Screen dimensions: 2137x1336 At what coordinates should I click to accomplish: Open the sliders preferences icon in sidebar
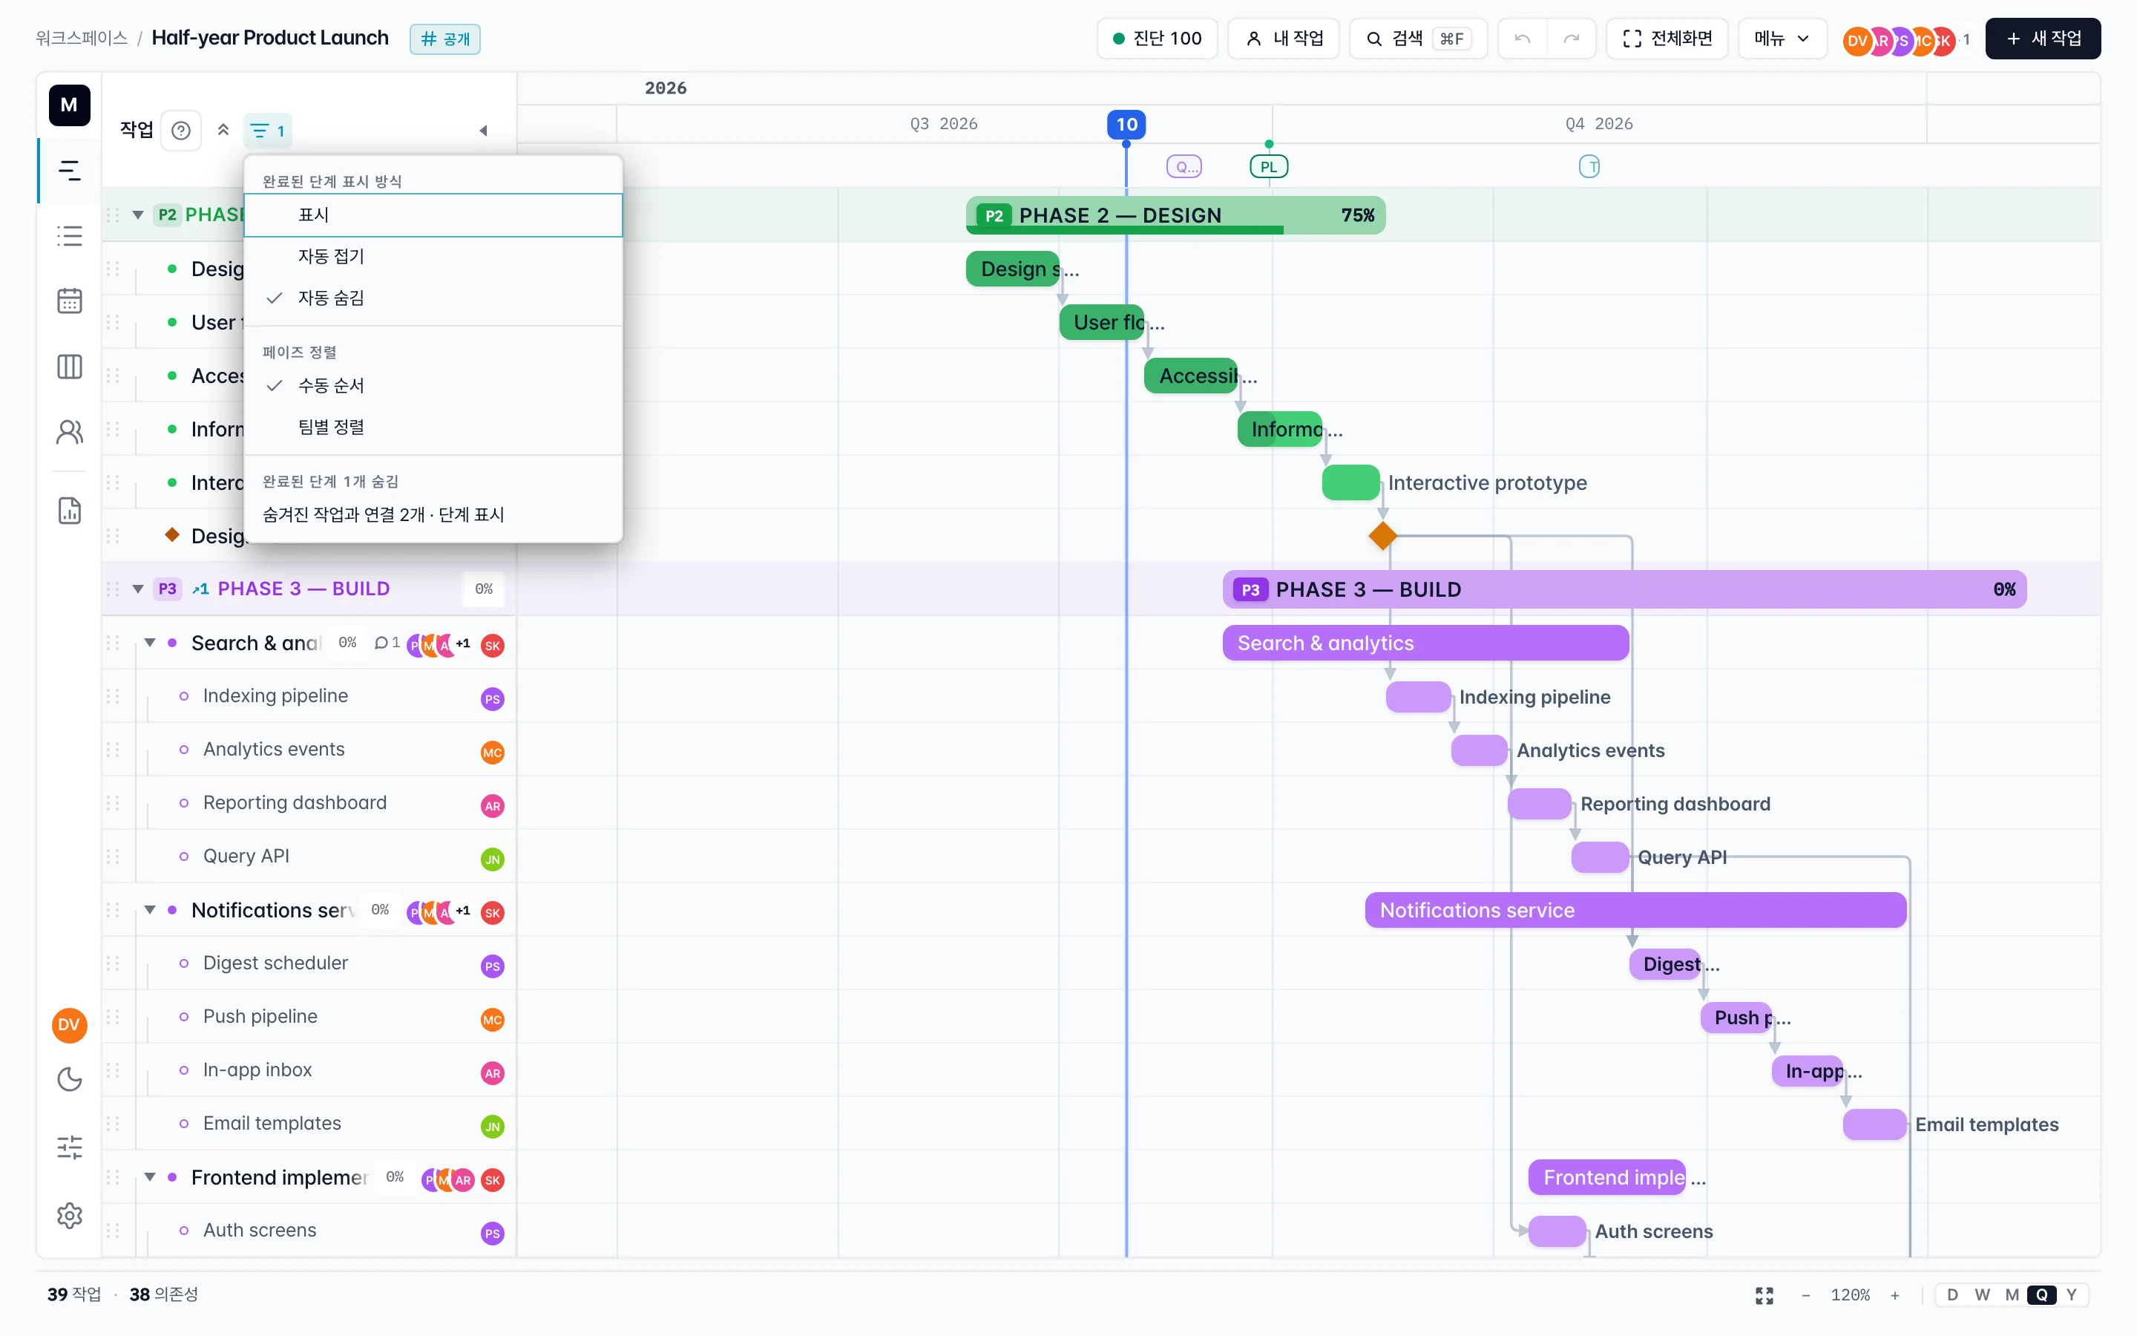[x=69, y=1147]
